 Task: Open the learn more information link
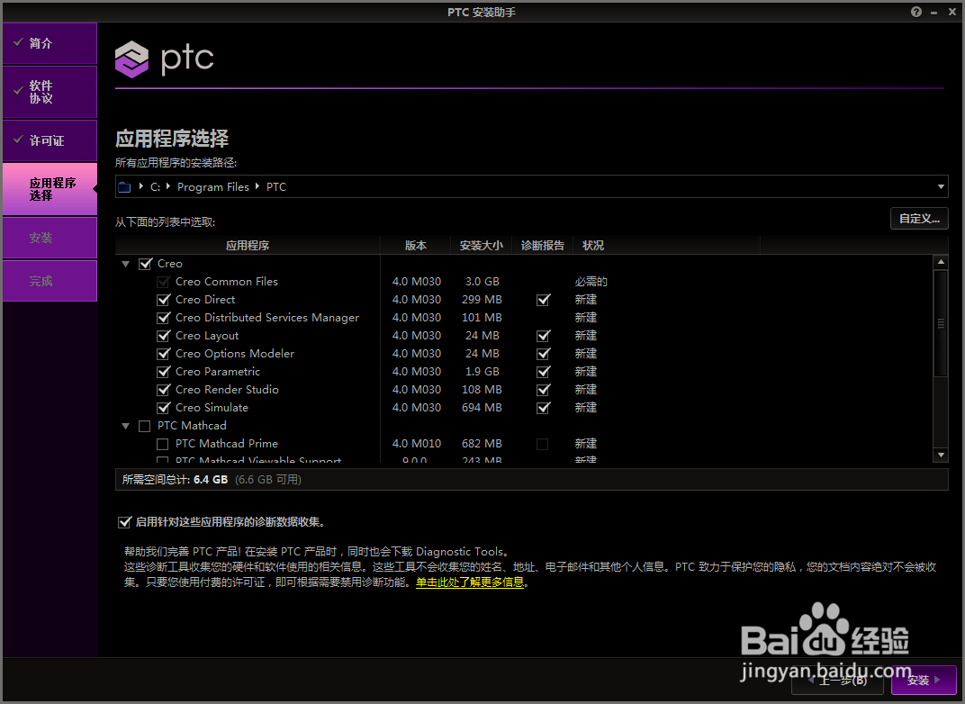(x=470, y=582)
